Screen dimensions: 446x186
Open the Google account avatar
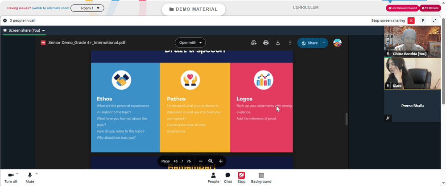tap(337, 43)
